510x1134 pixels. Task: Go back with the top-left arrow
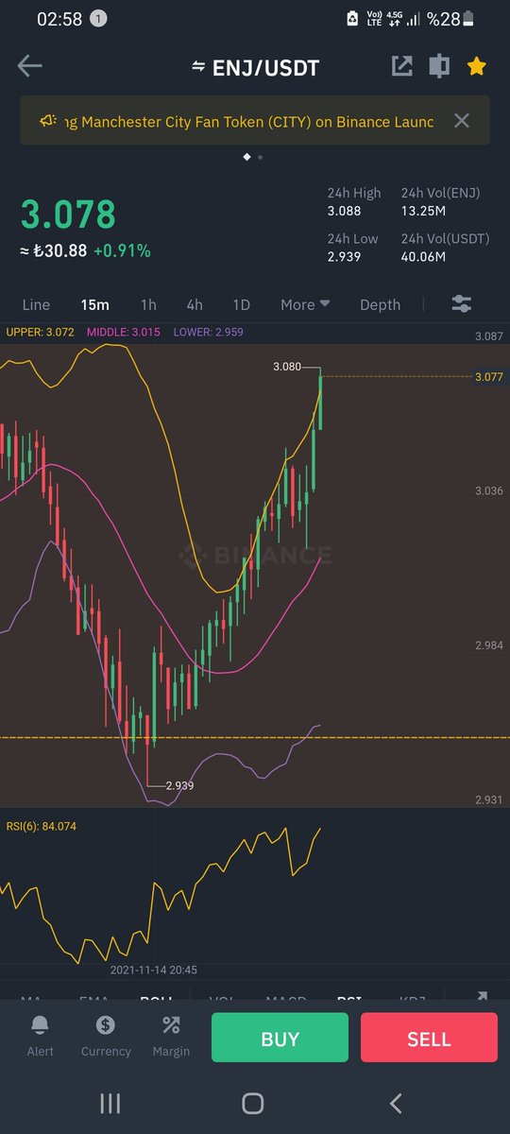[x=30, y=65]
